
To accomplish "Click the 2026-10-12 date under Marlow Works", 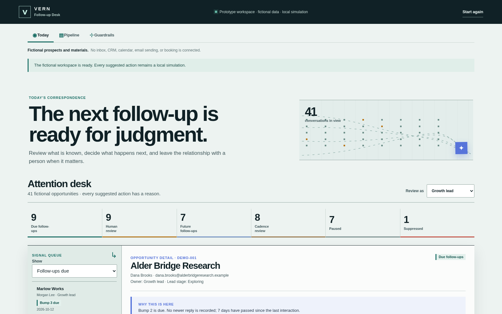I will point(45,309).
